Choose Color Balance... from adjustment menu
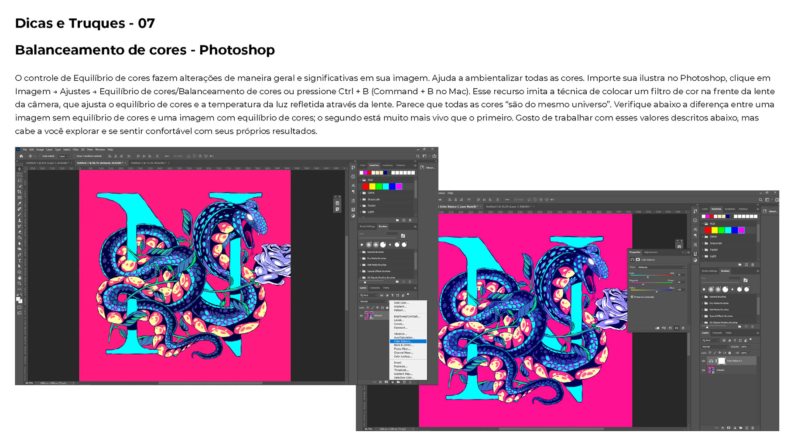Image resolution: width=794 pixels, height=447 pixels. coord(408,341)
